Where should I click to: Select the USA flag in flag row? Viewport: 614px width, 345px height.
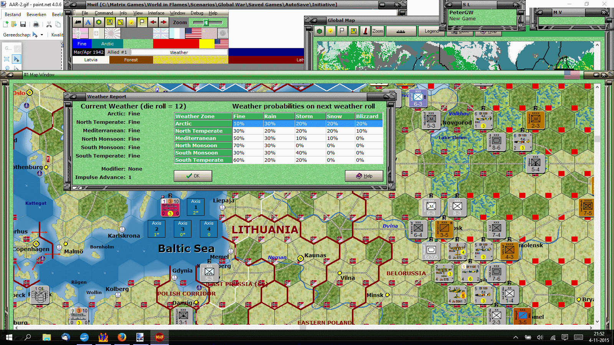point(193,33)
